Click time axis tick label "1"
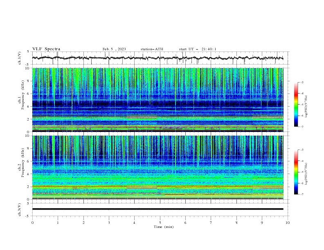The width and height of the screenshot is (324, 250). coord(58,223)
